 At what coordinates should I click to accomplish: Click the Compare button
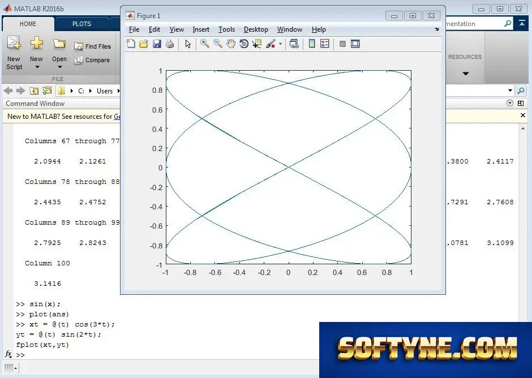tap(92, 60)
